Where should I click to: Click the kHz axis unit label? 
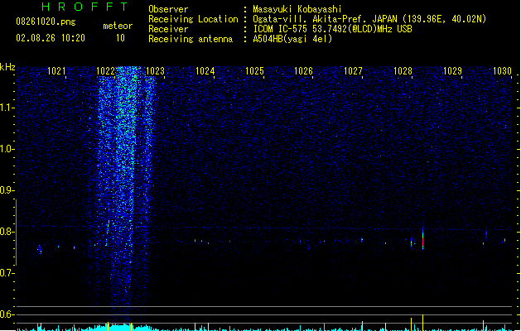pyautogui.click(x=7, y=67)
